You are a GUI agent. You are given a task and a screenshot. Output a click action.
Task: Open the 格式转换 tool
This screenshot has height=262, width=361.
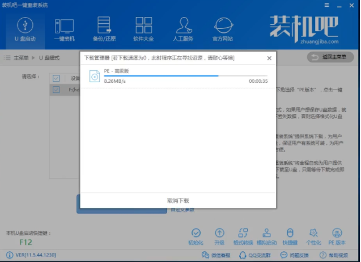click(243, 236)
